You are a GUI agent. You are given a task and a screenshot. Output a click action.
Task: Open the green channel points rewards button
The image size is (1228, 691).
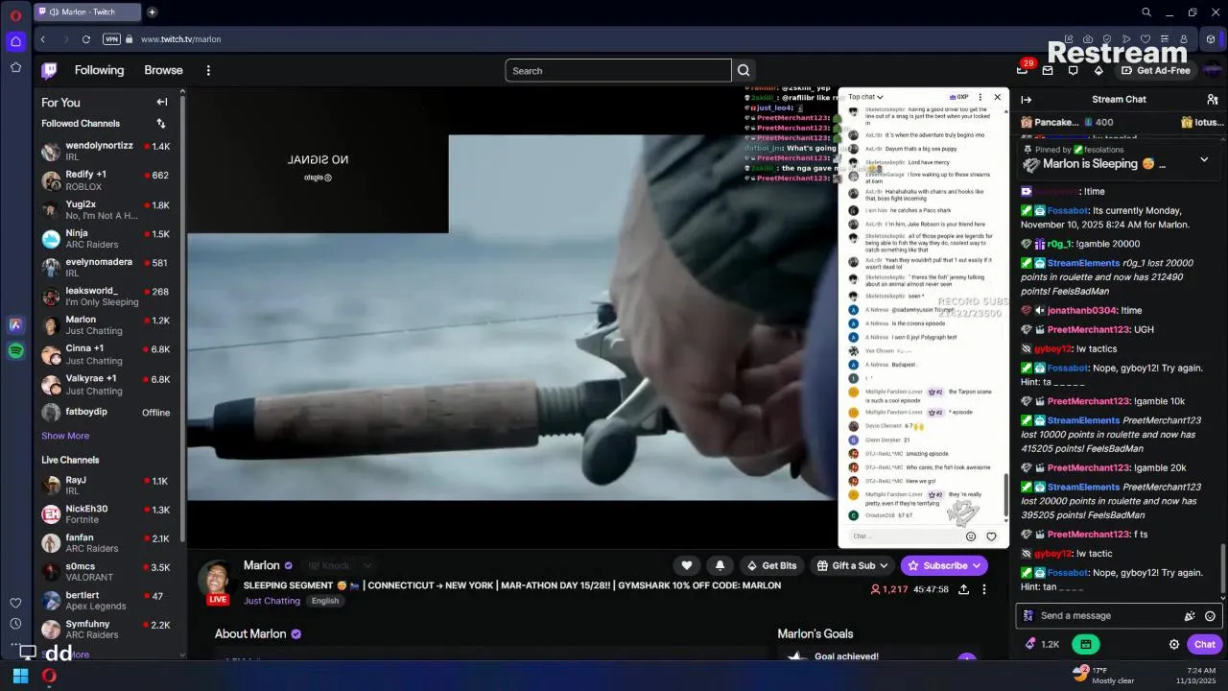click(x=1085, y=644)
